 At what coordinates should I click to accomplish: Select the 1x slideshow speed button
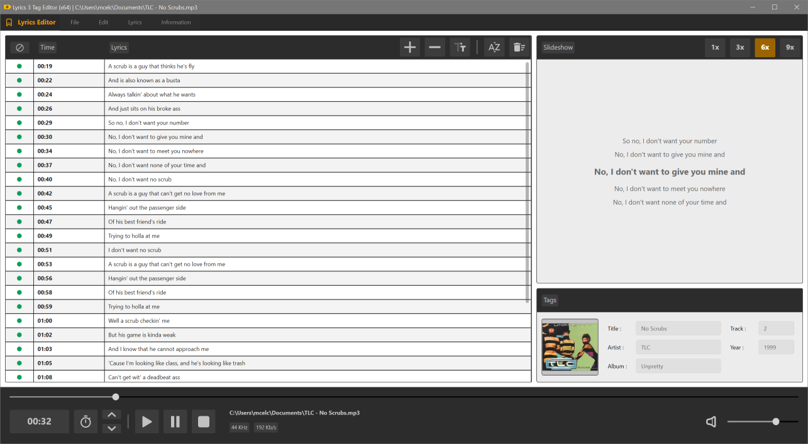coord(715,47)
